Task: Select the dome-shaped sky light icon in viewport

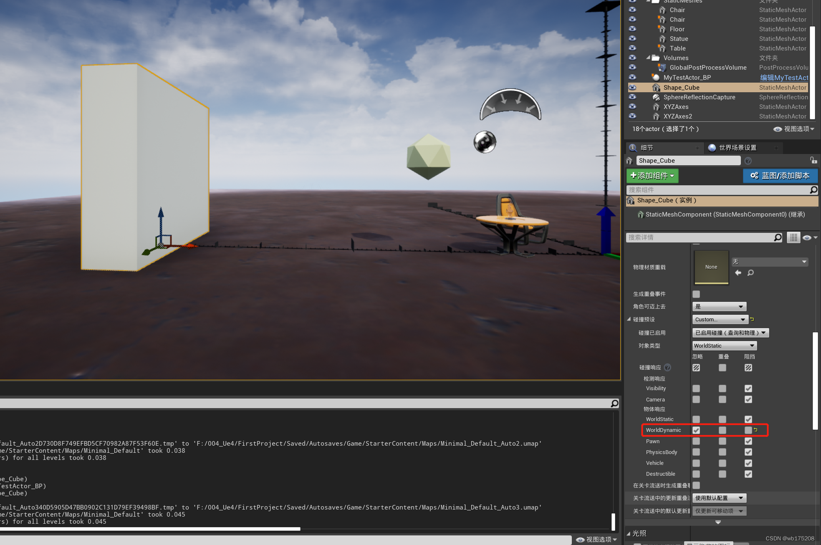Action: coord(510,104)
